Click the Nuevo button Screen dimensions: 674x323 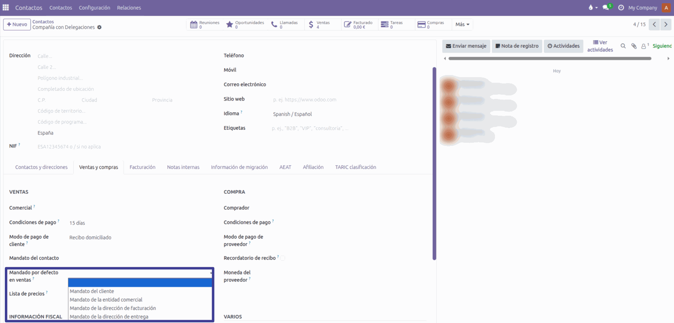[x=17, y=25]
